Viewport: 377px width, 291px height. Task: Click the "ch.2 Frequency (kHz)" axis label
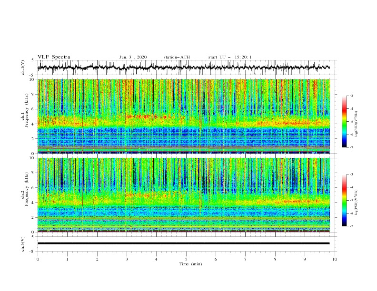(x=25, y=189)
